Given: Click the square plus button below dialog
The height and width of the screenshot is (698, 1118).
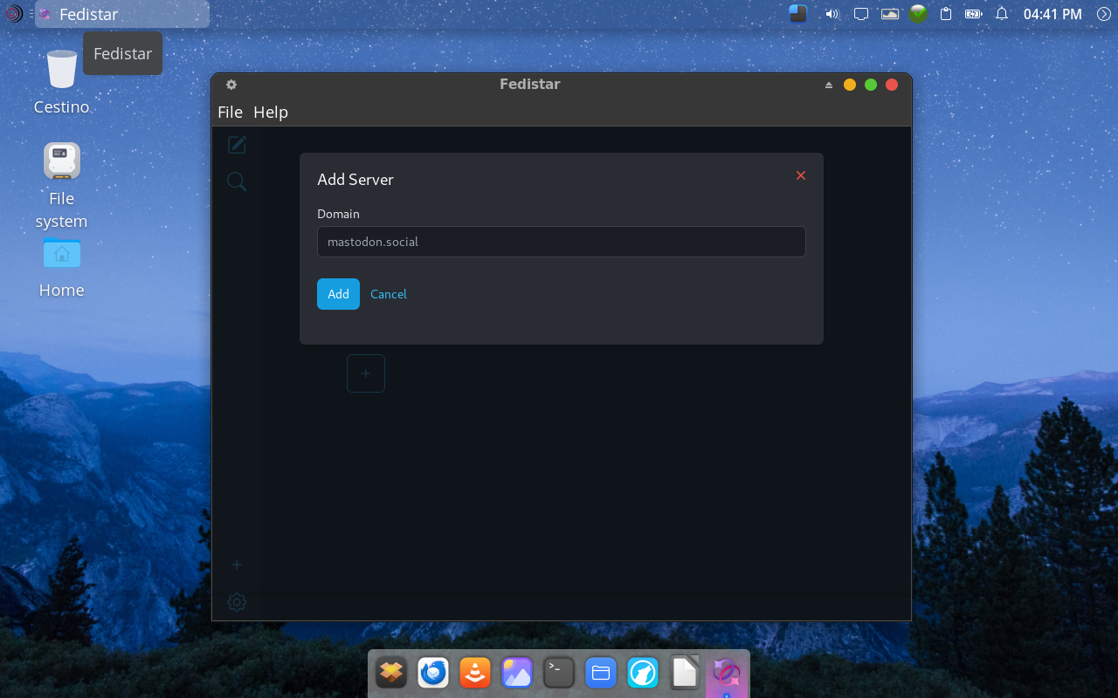Looking at the screenshot, I should coord(366,373).
